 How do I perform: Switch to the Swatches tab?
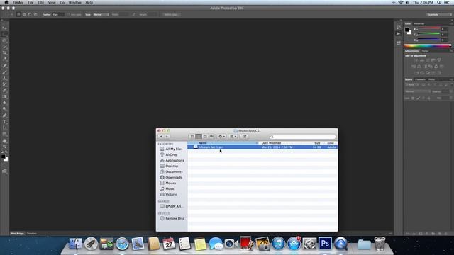click(419, 23)
